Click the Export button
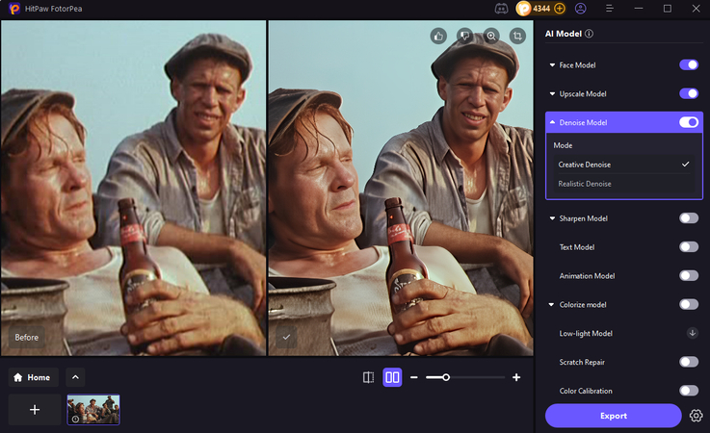The width and height of the screenshot is (710, 433). (613, 416)
